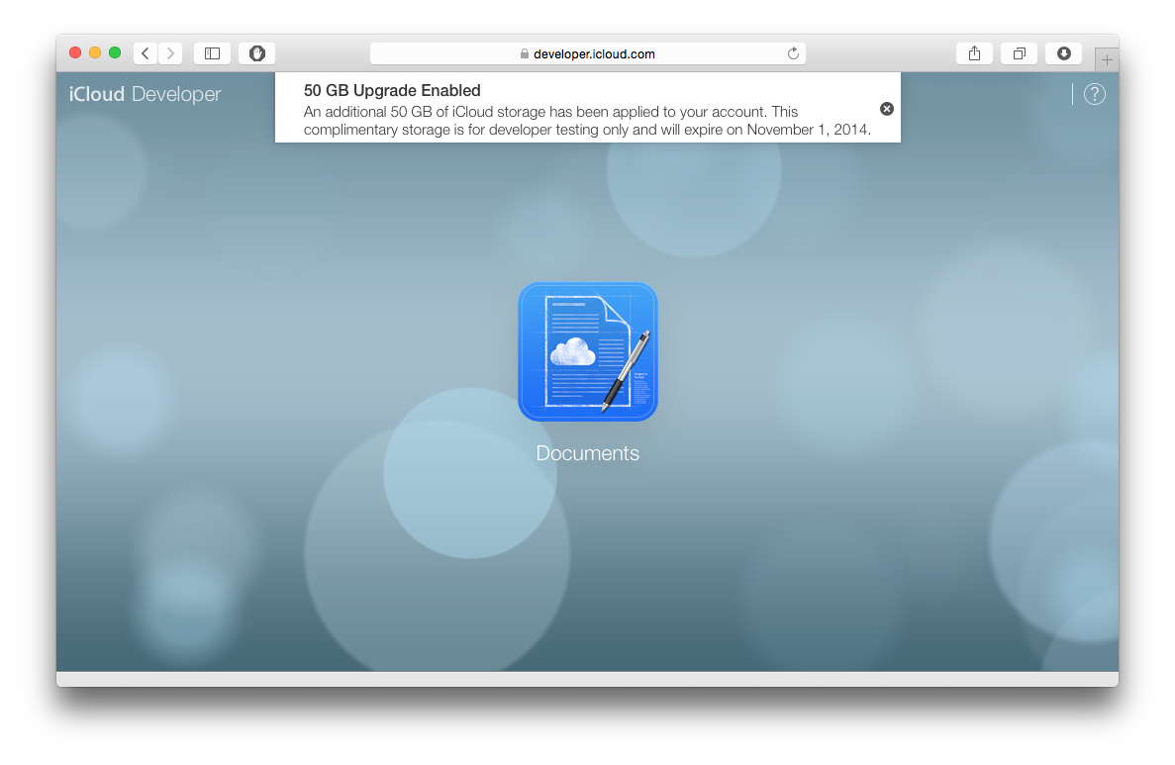The height and width of the screenshot is (765, 1175).
Task: Click the developer.icloud.com address field
Action: (588, 53)
